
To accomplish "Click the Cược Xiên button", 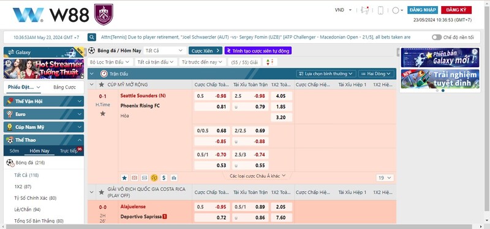I will pos(205,51).
